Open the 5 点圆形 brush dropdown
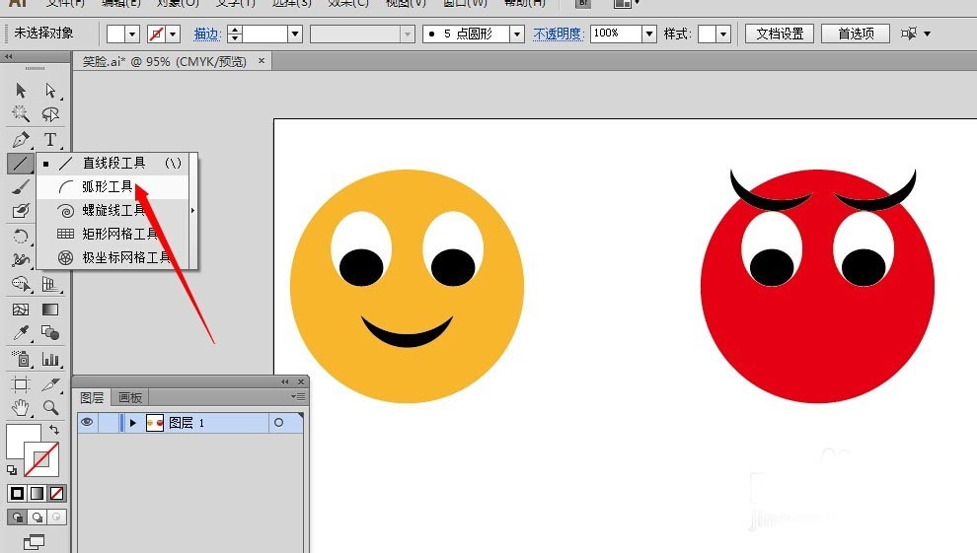 [x=516, y=34]
